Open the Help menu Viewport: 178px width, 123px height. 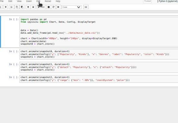coord(58,1)
